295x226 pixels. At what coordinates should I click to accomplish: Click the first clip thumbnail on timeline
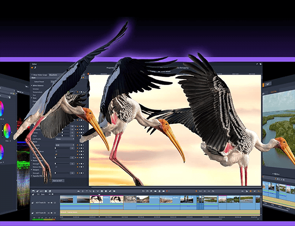click(67, 199)
